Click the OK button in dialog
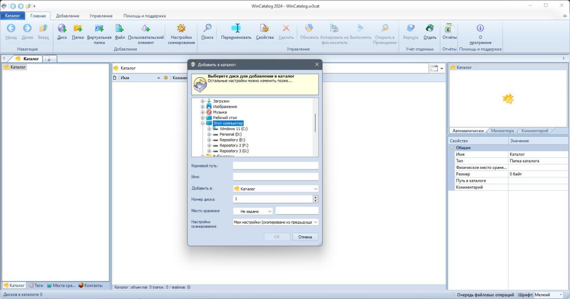Screen dimensions: 570x299 click(277, 237)
